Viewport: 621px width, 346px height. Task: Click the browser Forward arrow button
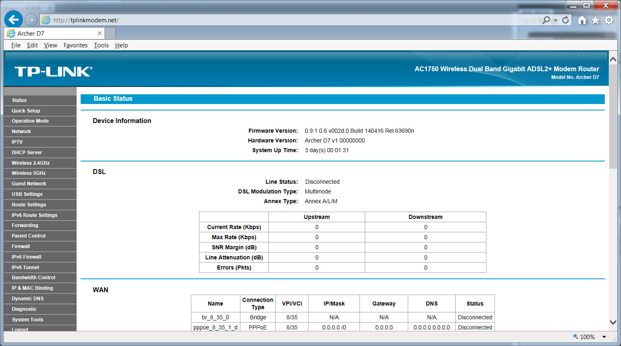30,19
